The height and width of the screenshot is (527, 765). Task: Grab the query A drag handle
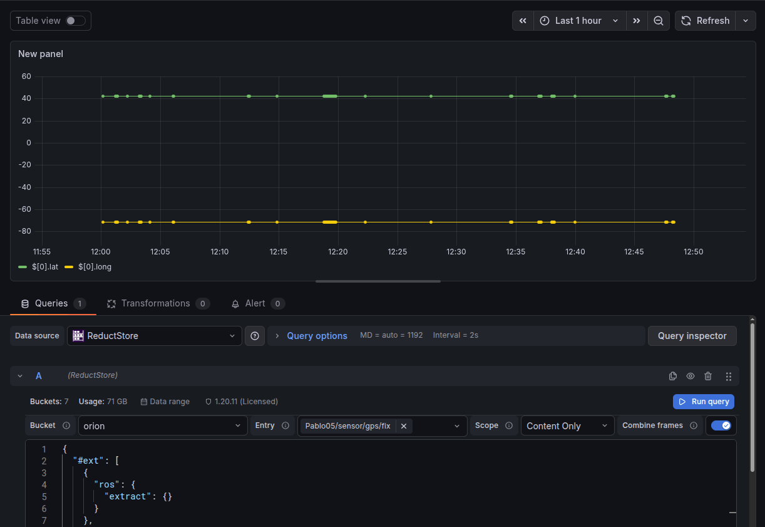click(729, 376)
